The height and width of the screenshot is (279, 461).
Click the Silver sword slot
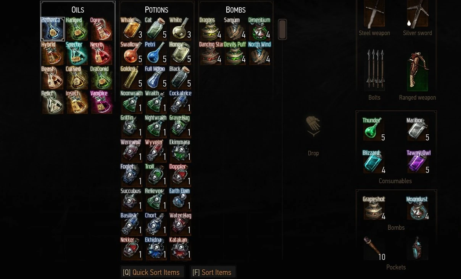(x=417, y=15)
